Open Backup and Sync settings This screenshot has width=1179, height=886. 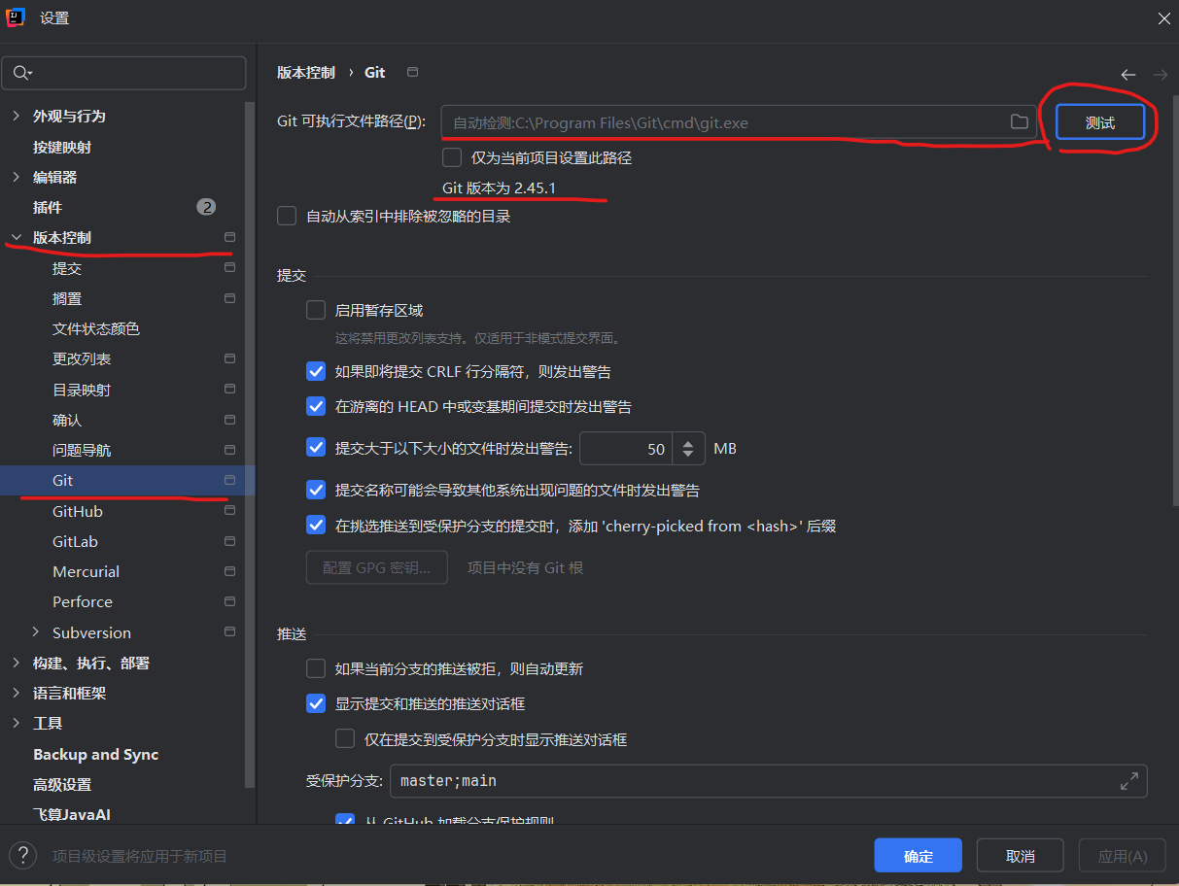(95, 754)
